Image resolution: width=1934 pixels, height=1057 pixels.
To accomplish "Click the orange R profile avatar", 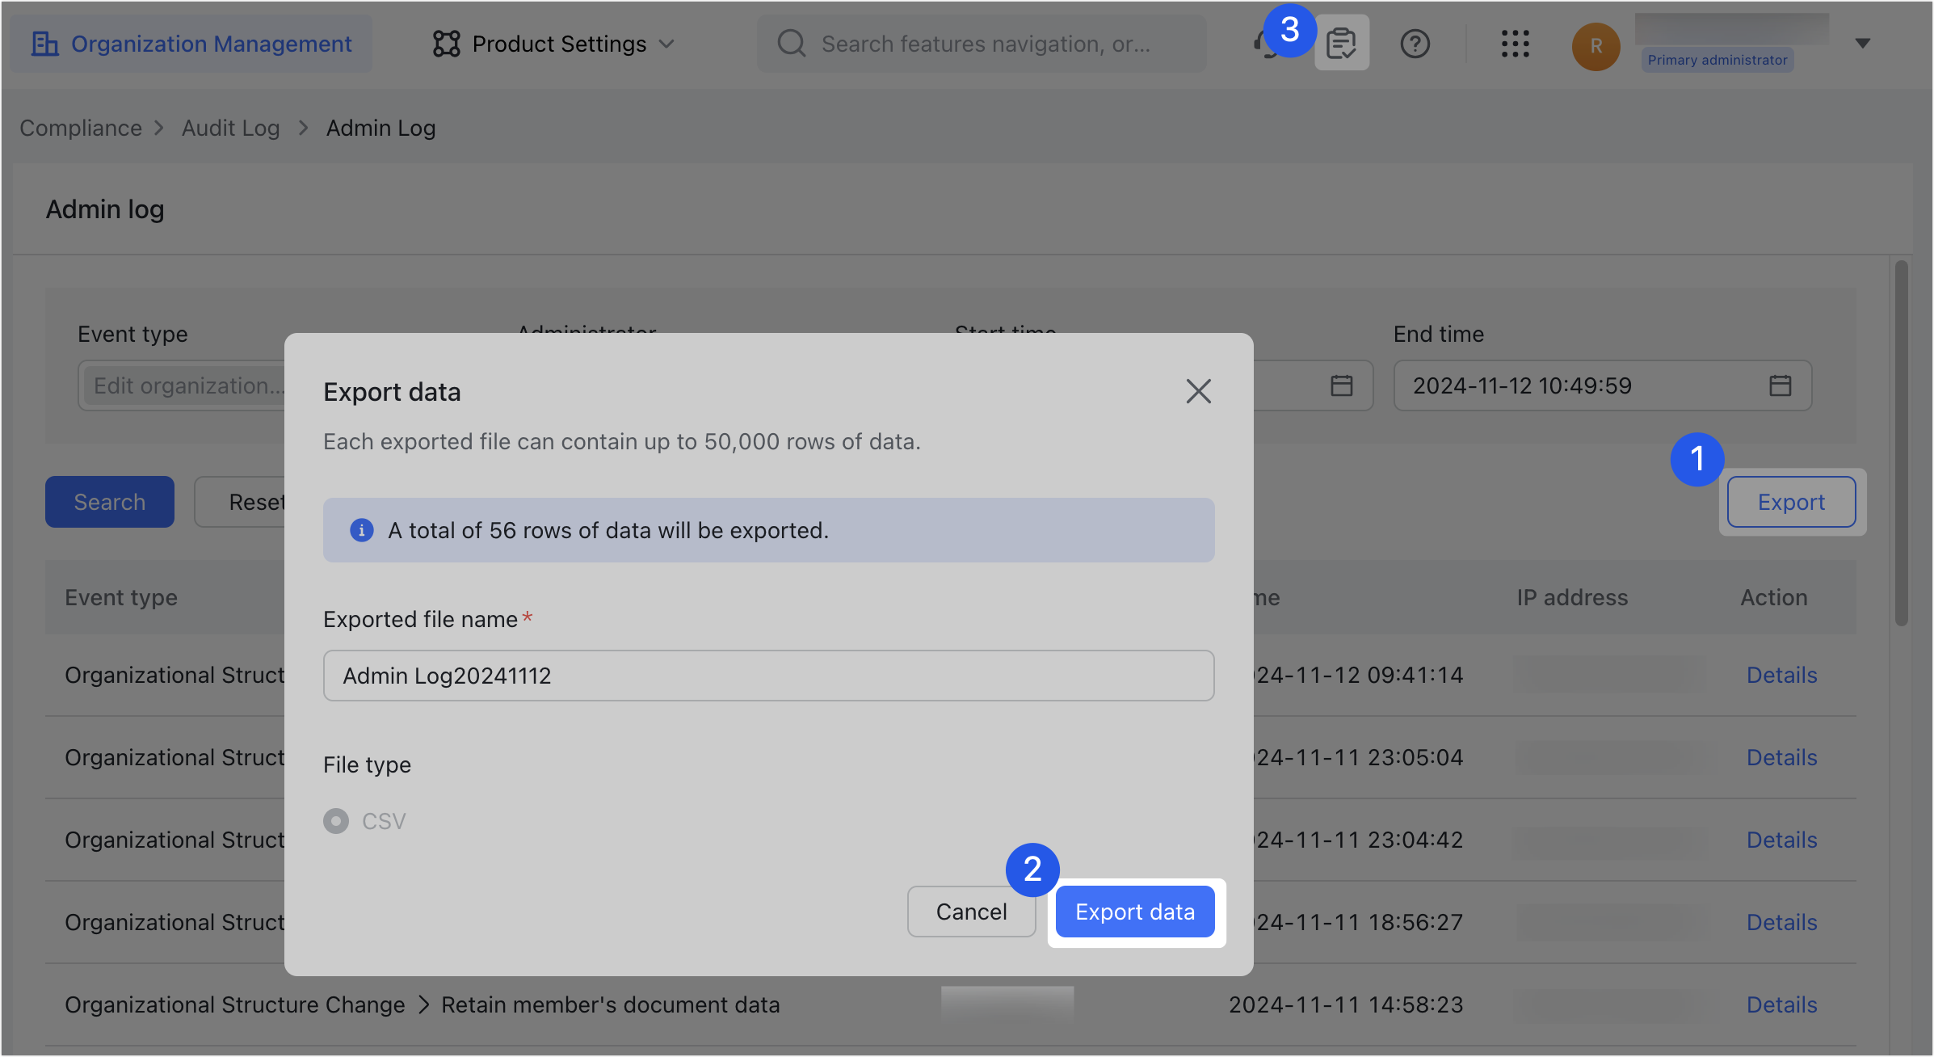I will [x=1596, y=46].
